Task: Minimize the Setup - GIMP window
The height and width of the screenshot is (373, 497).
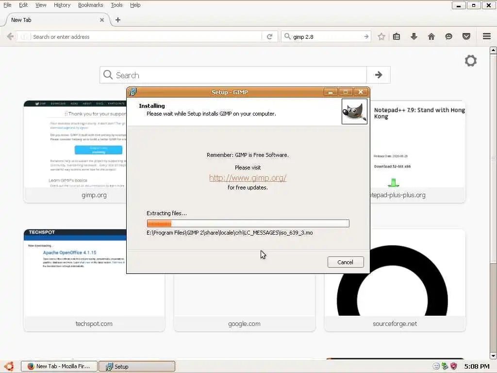Action: click(x=330, y=92)
